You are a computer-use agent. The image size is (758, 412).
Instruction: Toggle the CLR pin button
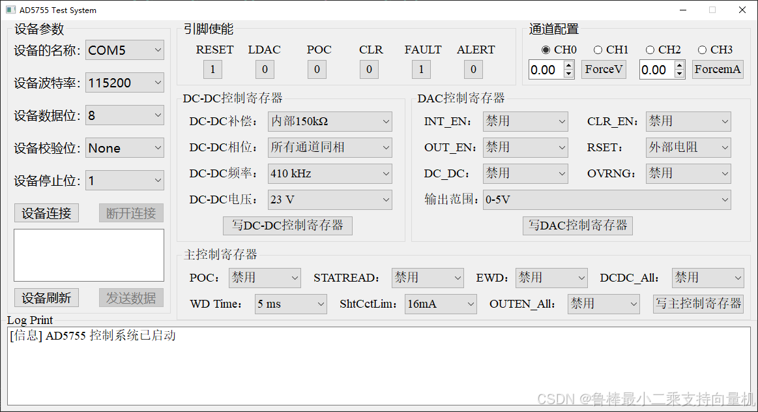click(x=370, y=70)
